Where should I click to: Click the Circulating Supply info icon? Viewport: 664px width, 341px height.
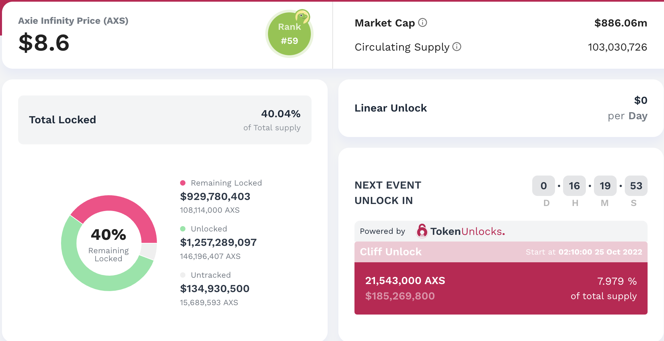tap(457, 47)
